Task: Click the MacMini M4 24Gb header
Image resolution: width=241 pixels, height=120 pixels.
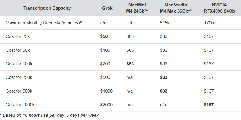Action: 137,8
